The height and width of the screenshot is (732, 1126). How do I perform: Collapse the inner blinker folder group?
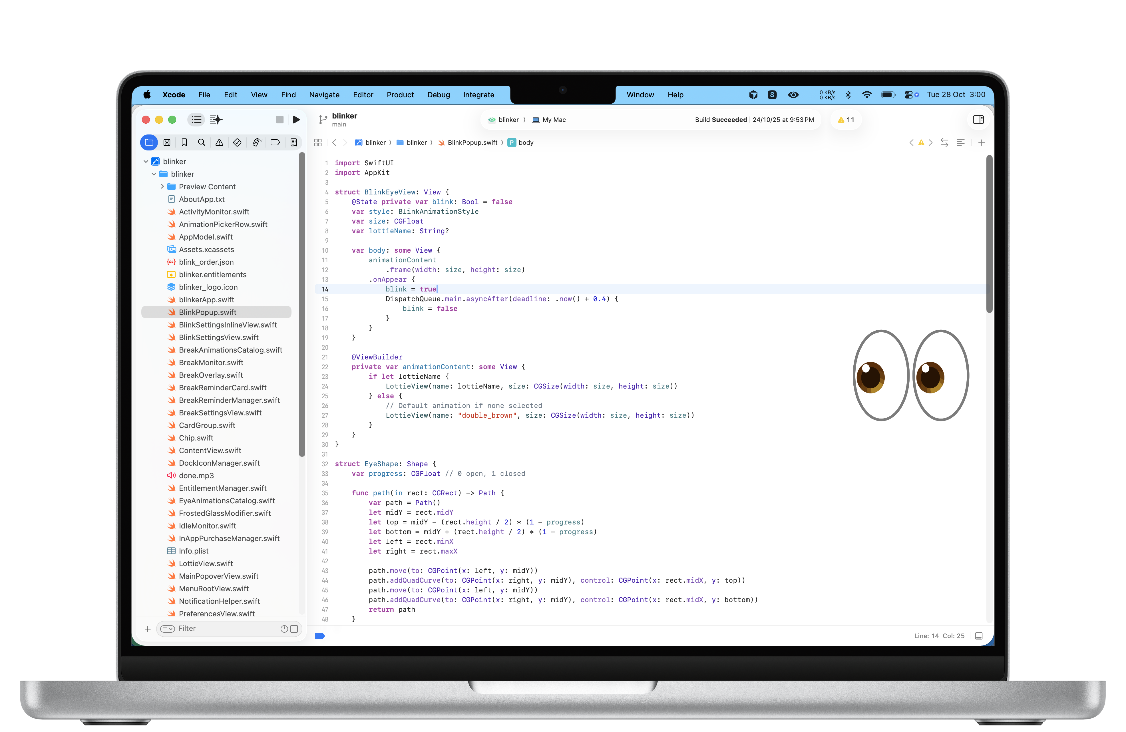pos(154,174)
